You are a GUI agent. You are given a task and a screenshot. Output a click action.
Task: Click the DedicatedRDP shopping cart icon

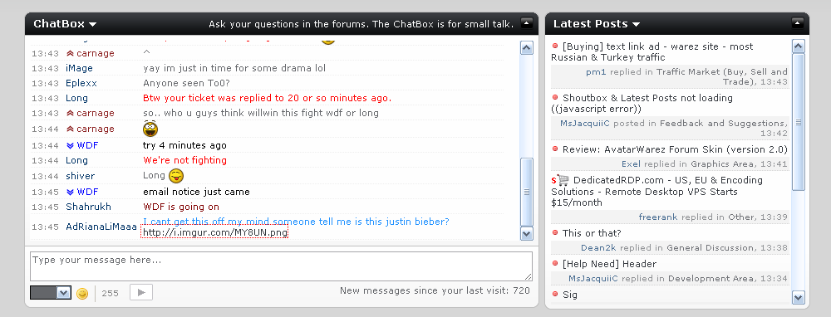(x=563, y=180)
